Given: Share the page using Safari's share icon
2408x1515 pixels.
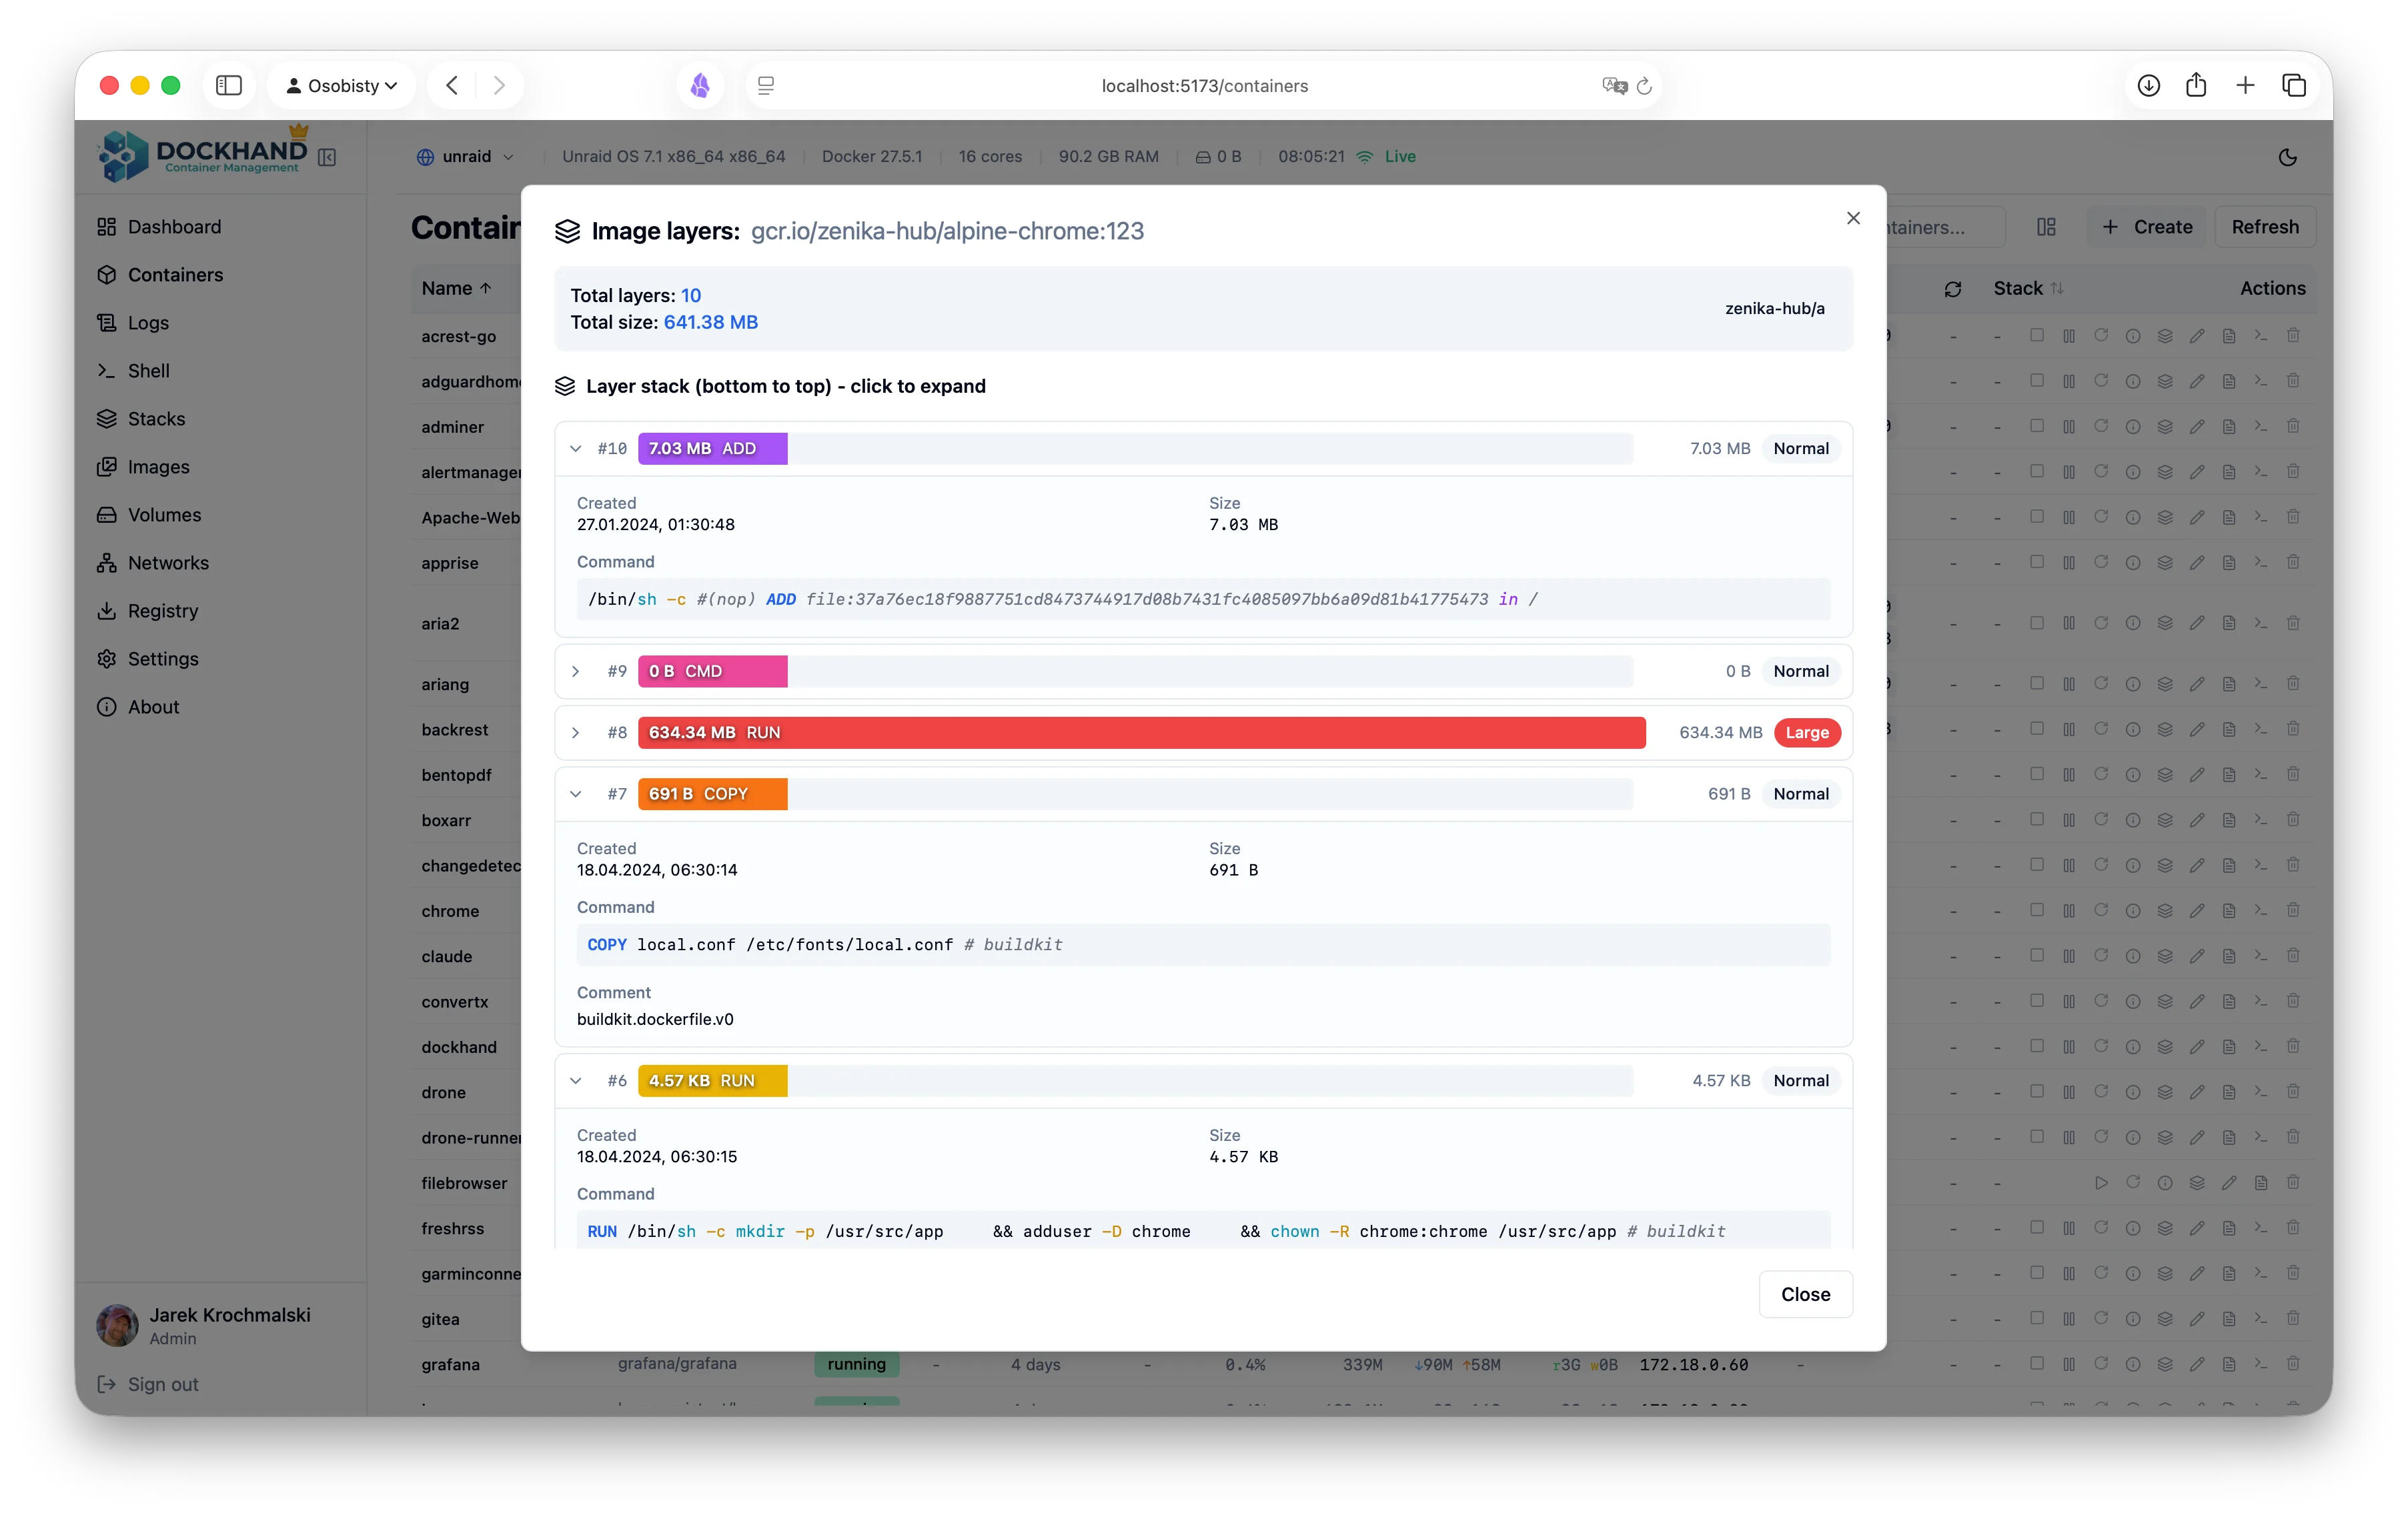Looking at the screenshot, I should click(x=2196, y=85).
